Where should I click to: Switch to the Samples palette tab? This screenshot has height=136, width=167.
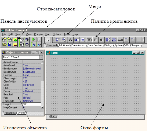[x=136, y=45]
